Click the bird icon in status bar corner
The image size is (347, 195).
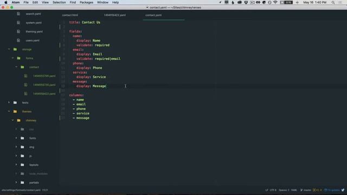pyautogui.click(x=343, y=190)
